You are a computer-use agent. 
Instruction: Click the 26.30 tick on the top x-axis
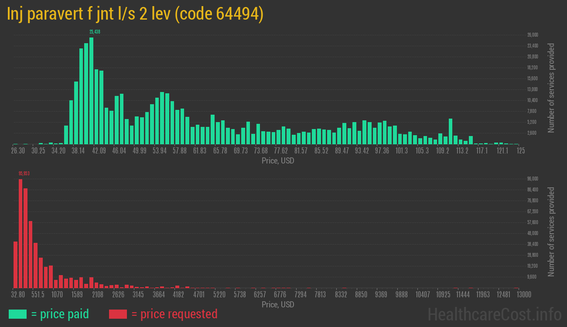(18, 151)
